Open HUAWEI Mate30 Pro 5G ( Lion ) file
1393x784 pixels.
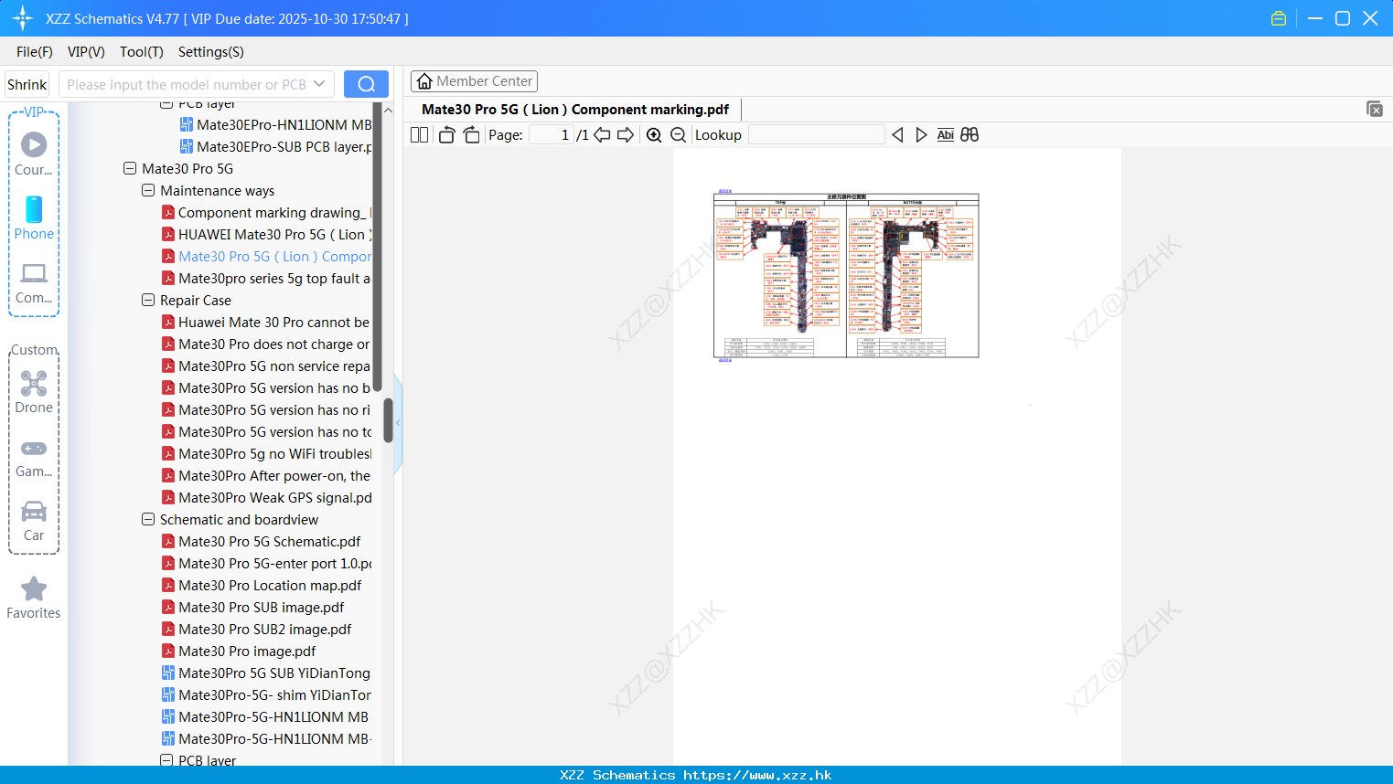click(266, 235)
